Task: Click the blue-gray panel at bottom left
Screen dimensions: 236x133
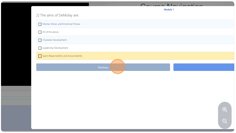Action: click(16, 117)
